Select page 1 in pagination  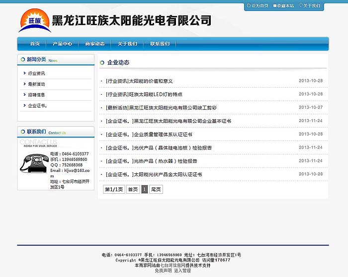144,189
